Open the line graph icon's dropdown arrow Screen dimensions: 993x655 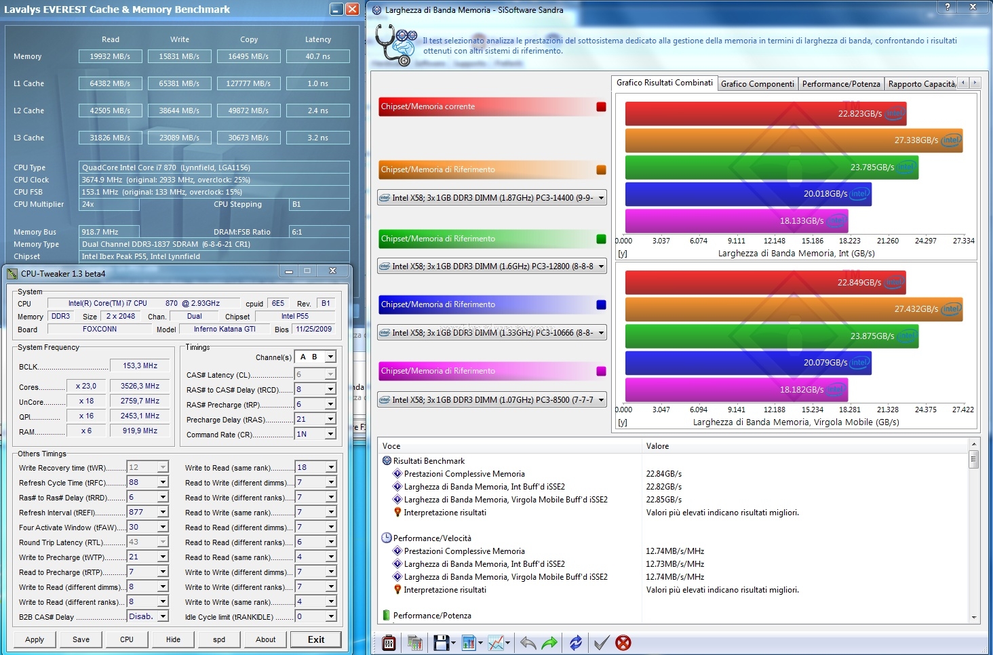tap(507, 643)
